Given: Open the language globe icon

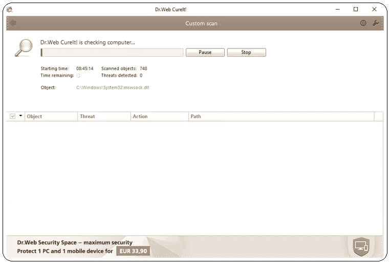Looking at the screenshot, I should coord(363,23).
